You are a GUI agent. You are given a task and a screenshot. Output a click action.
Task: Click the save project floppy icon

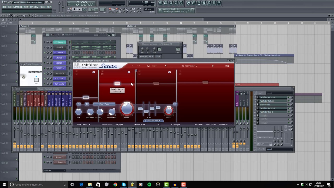(x=193, y=3)
